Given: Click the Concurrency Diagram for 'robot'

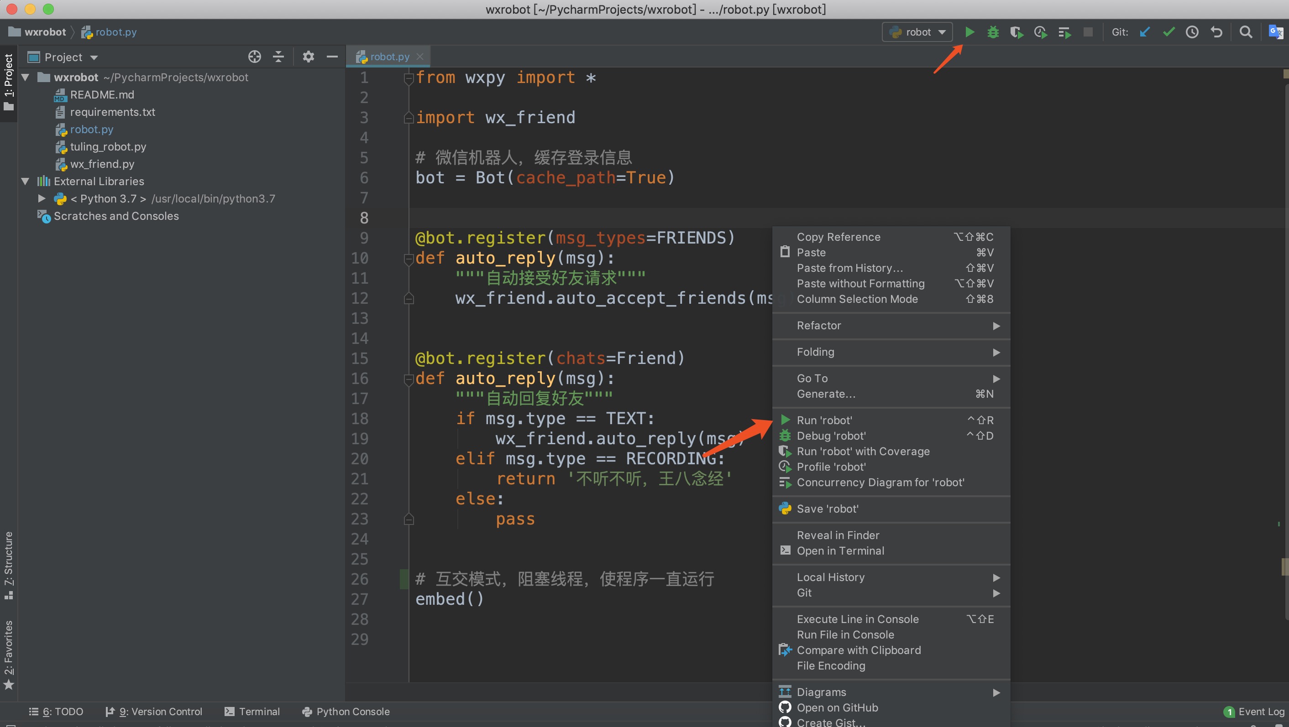Looking at the screenshot, I should [x=881, y=482].
